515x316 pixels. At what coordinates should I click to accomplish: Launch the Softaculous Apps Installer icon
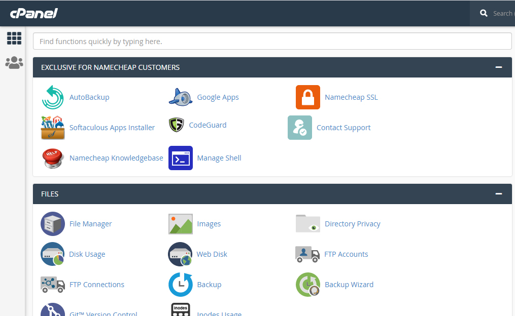coord(53,128)
